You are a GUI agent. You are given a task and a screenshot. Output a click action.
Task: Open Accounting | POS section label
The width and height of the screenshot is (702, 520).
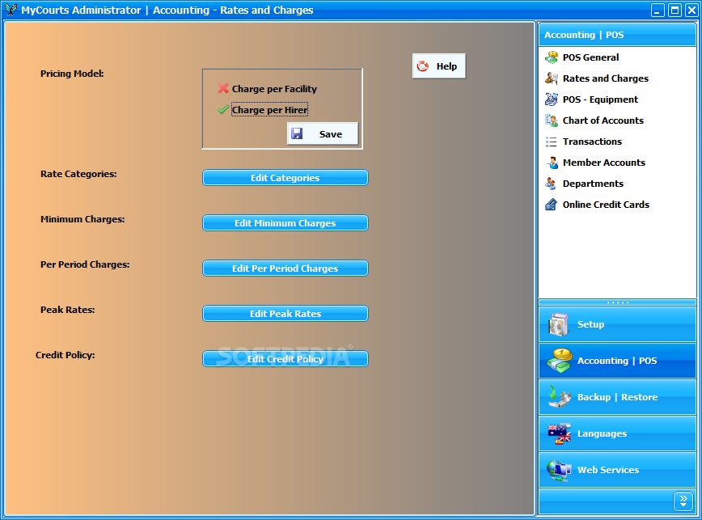coord(617,361)
